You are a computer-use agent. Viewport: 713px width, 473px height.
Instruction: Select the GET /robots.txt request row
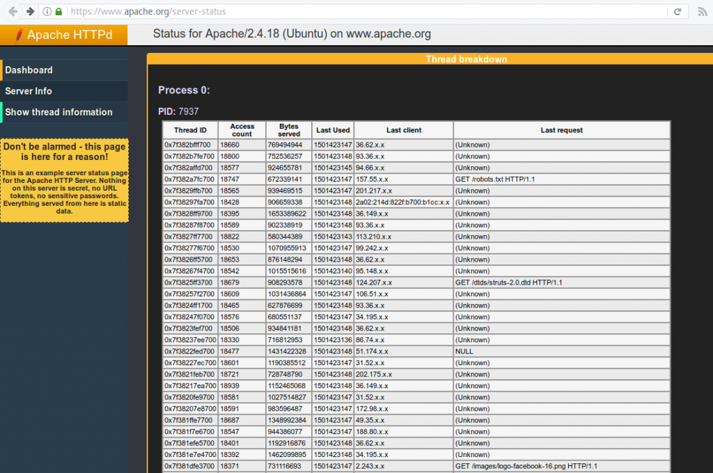[418, 179]
